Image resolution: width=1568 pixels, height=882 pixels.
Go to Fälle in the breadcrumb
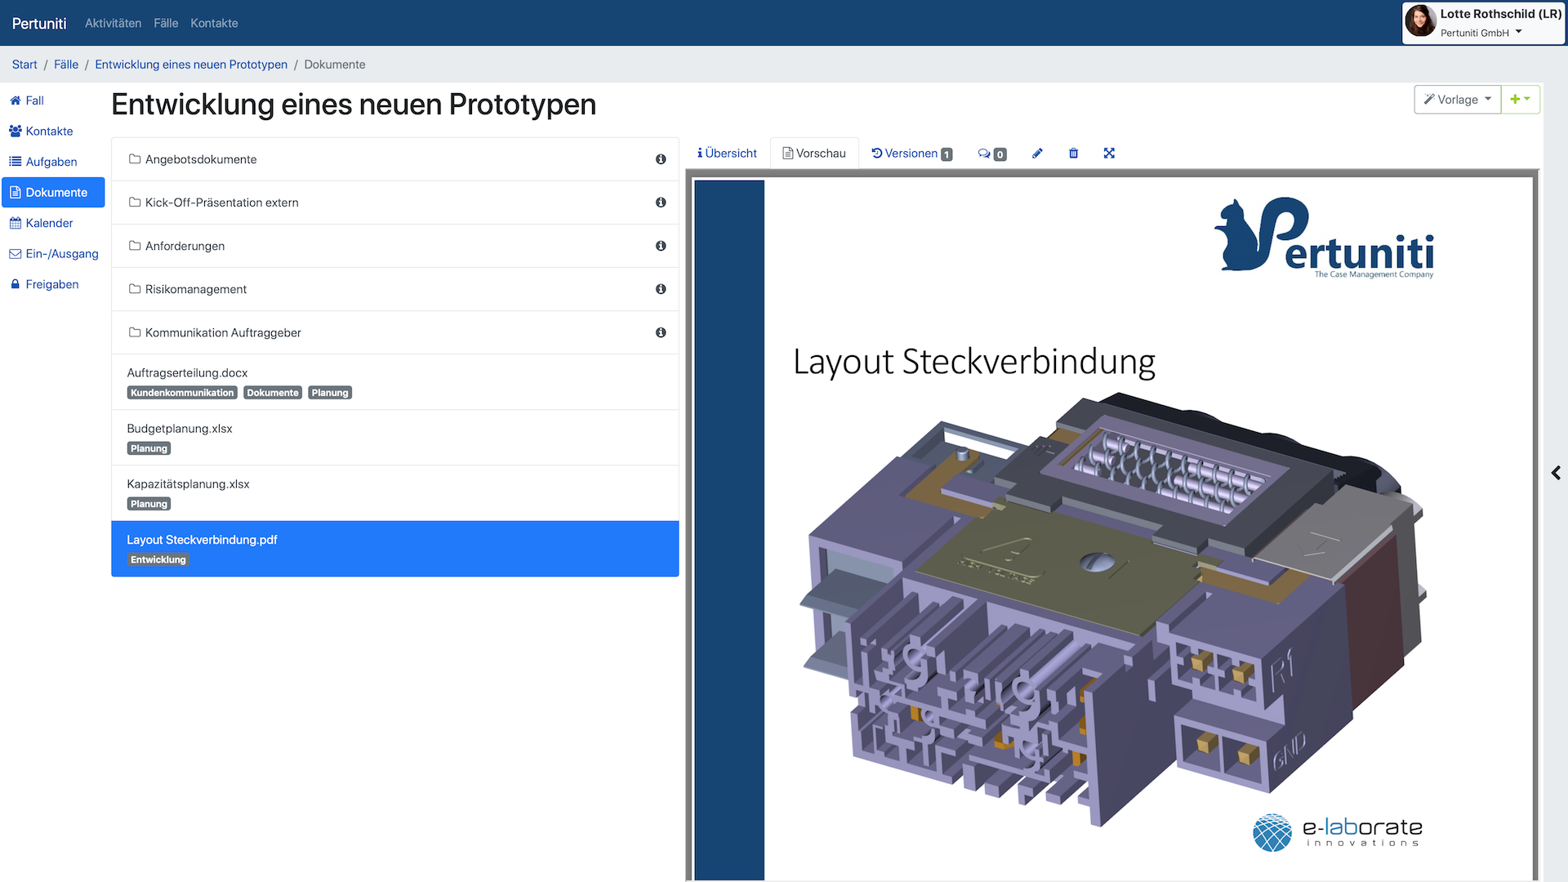coord(66,65)
